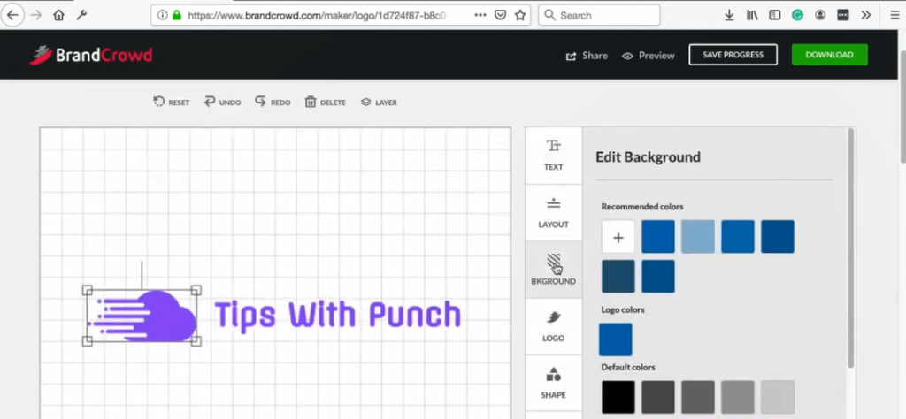Viewport: 906px width, 419px height.
Task: Undo the last edit
Action: pos(222,103)
